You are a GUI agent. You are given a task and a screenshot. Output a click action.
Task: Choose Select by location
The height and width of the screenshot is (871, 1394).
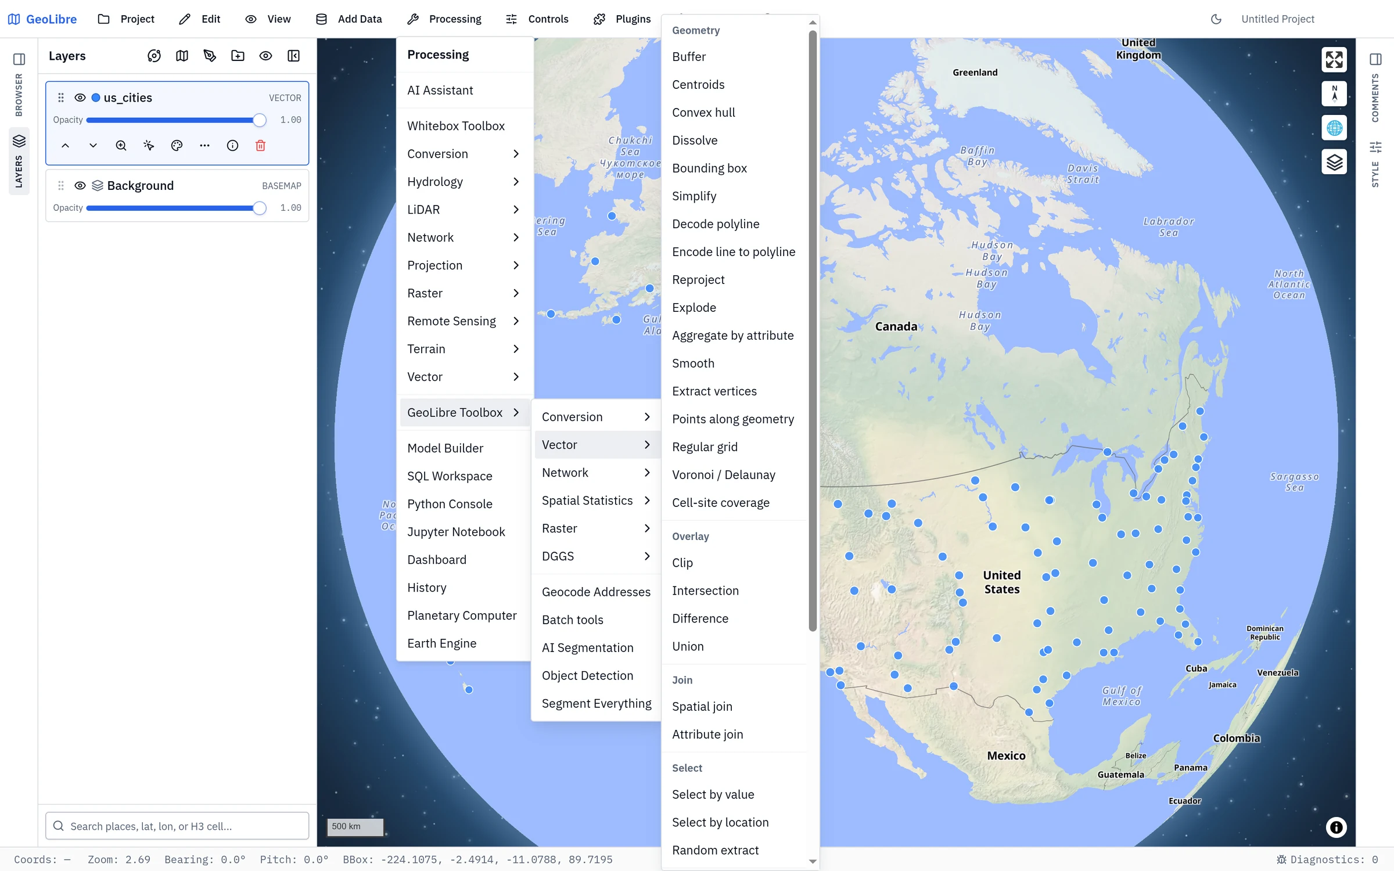click(734, 822)
